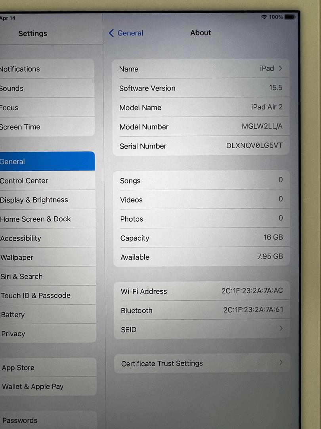Tap the 100% battery percentage
The height and width of the screenshot is (429, 321).
coord(276,17)
